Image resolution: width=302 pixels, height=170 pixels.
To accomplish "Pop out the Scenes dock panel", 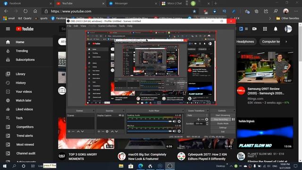I will [93, 111].
